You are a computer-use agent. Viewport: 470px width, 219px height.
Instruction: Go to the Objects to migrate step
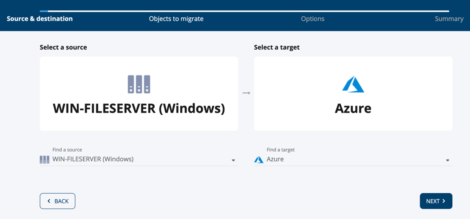point(176,19)
